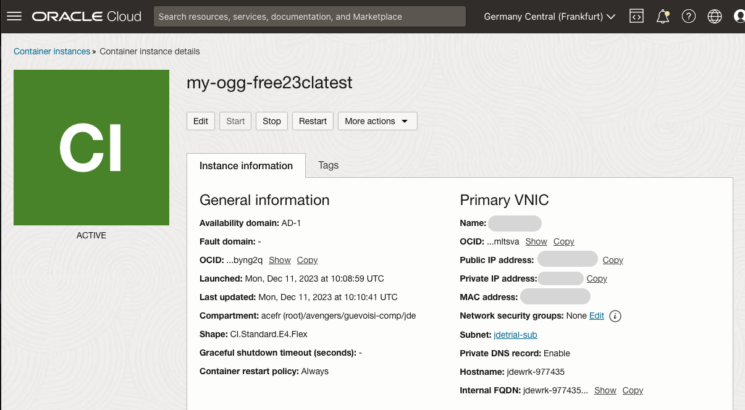Screen dimensions: 745x410
Task: Click the Primary VNIC heading
Action: click(x=504, y=200)
